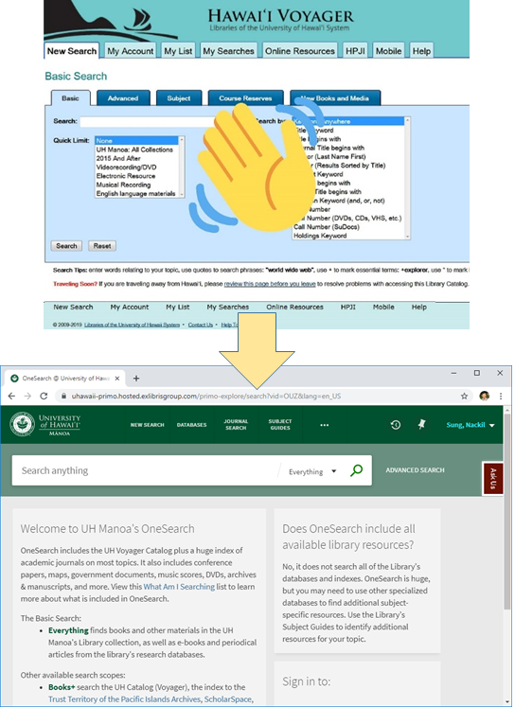Viewport: 515px width, 707px height.
Task: Open the Ask Us side tab
Action: point(493,478)
